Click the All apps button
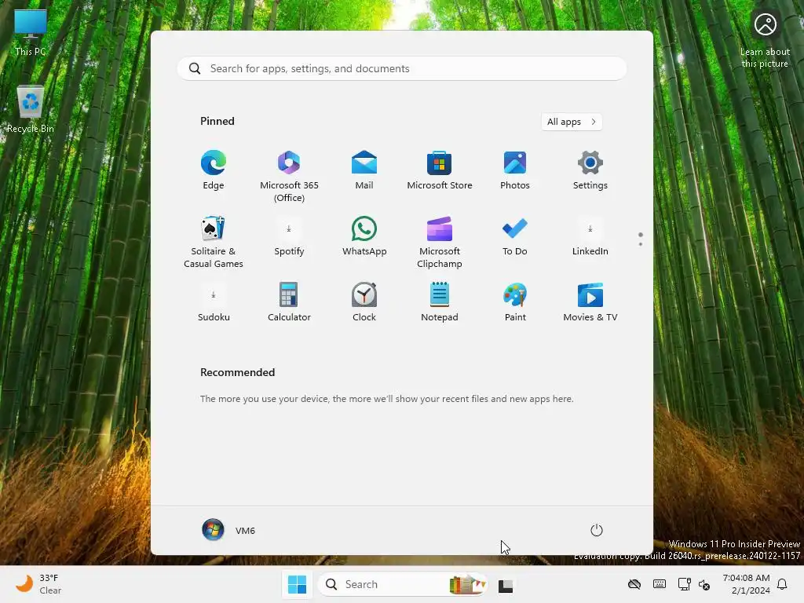This screenshot has width=804, height=603. click(x=572, y=122)
